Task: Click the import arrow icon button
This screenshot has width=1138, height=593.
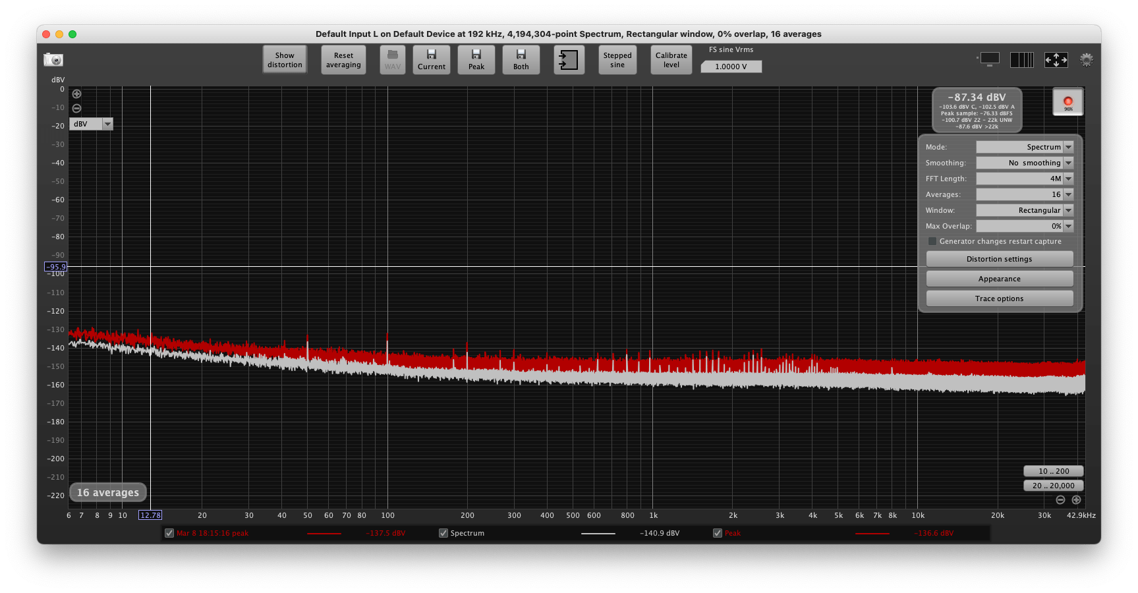Action: click(569, 60)
